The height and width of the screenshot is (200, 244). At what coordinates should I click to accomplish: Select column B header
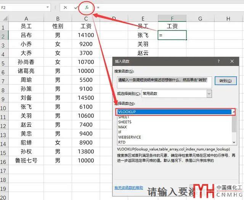[x=58, y=18]
